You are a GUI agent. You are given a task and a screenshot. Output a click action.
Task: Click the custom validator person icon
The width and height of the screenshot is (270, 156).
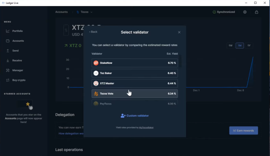click(x=123, y=116)
